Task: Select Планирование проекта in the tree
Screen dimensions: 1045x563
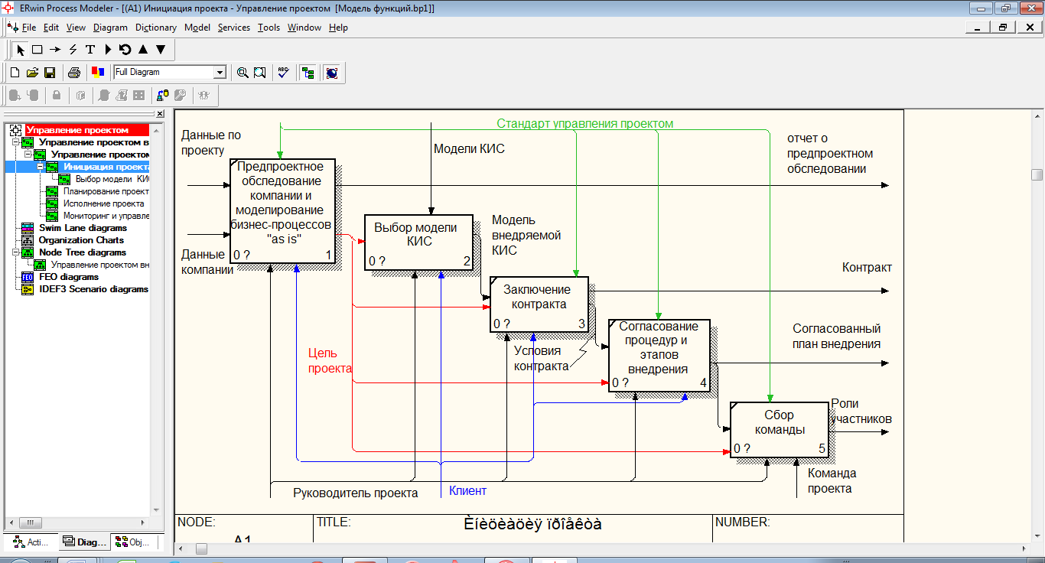Action: [106, 191]
